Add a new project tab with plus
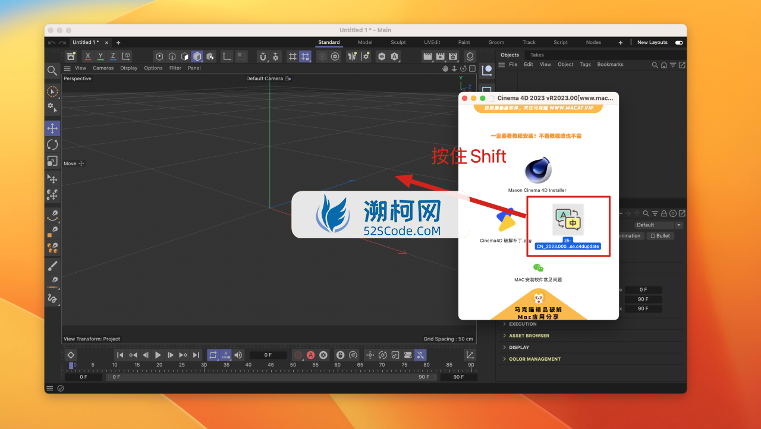The image size is (761, 429). pos(118,42)
